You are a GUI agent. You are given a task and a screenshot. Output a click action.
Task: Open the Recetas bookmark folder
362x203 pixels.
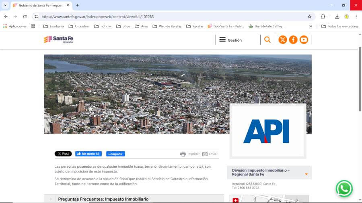coord(195,26)
